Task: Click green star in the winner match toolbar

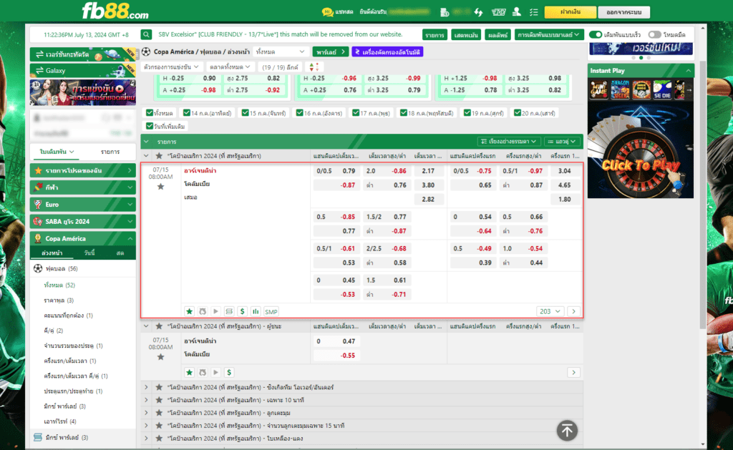Action: point(189,373)
